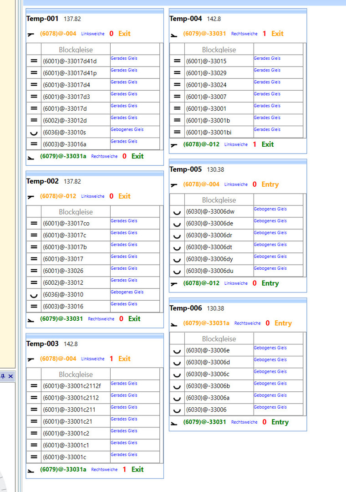
Task: Click the Gebogenes Gleis label for (6030)@-33006dy
Action: tap(270, 256)
